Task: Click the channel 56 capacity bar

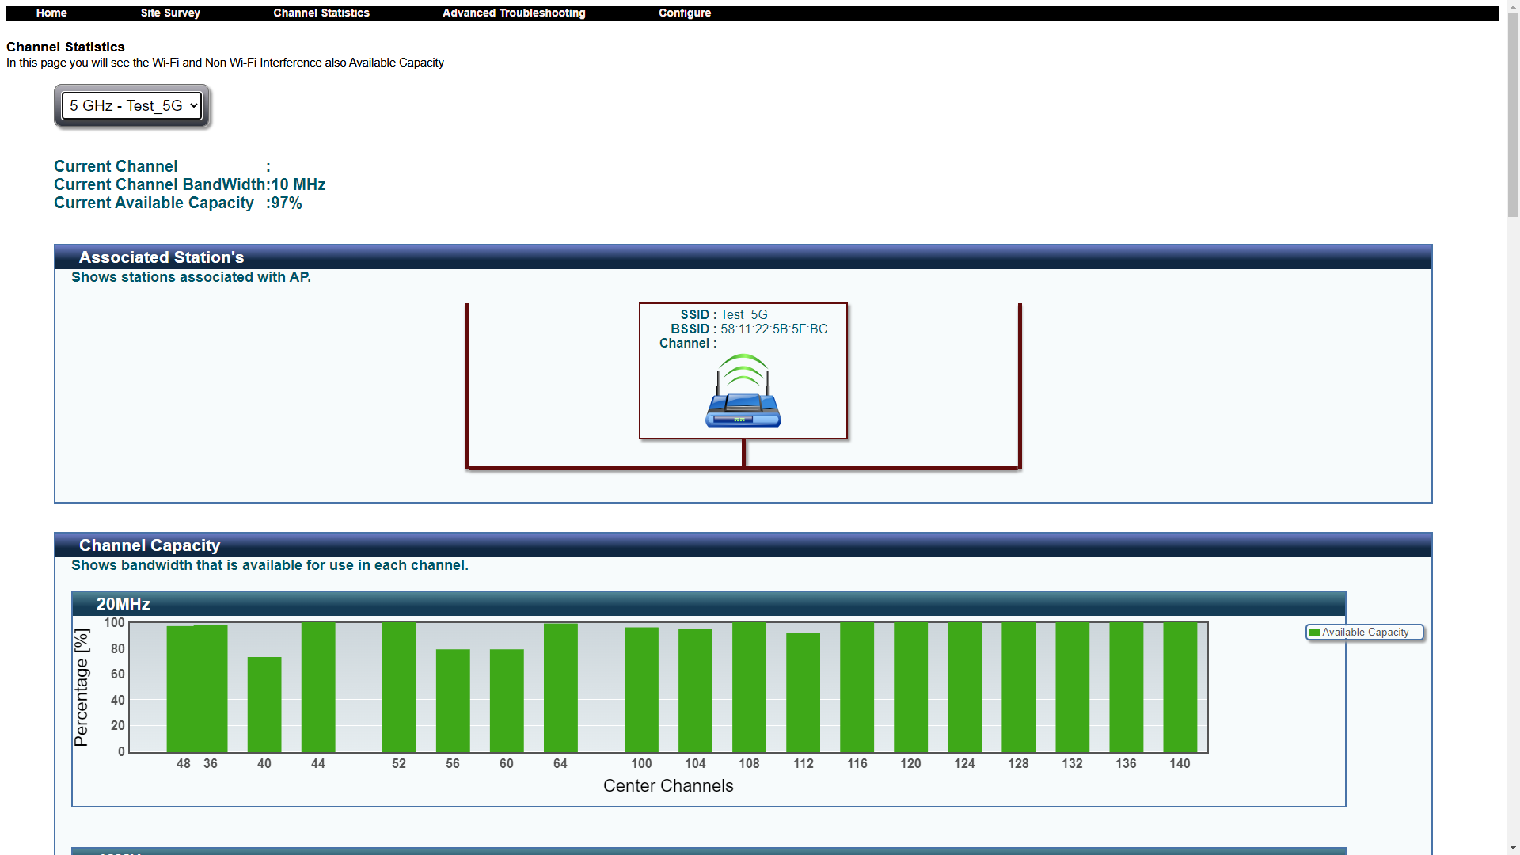Action: 453,701
